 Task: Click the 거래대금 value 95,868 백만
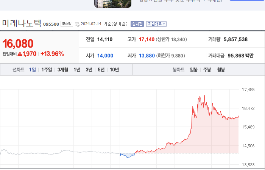[240, 56]
